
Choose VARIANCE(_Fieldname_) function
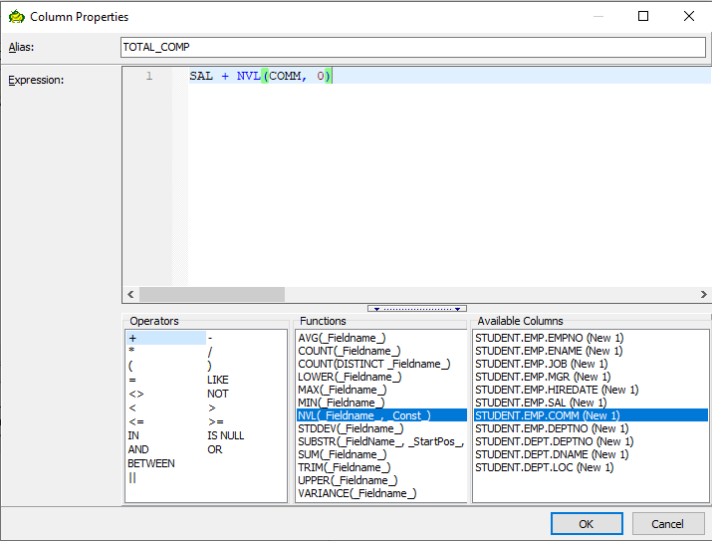click(x=356, y=493)
